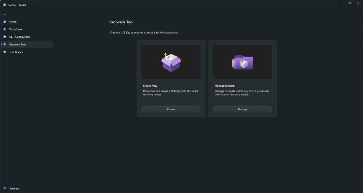The height and width of the screenshot is (193, 363).
Task: Open the Home page label
Action: point(13,22)
